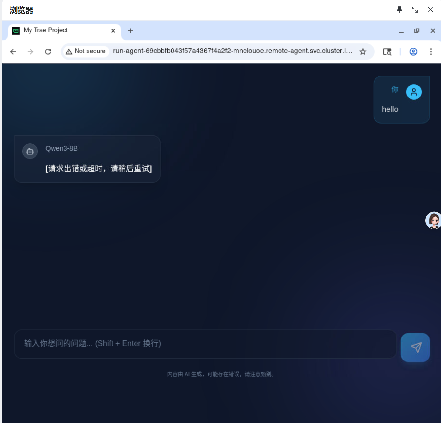Close the My Trae Project tab

(x=113, y=31)
